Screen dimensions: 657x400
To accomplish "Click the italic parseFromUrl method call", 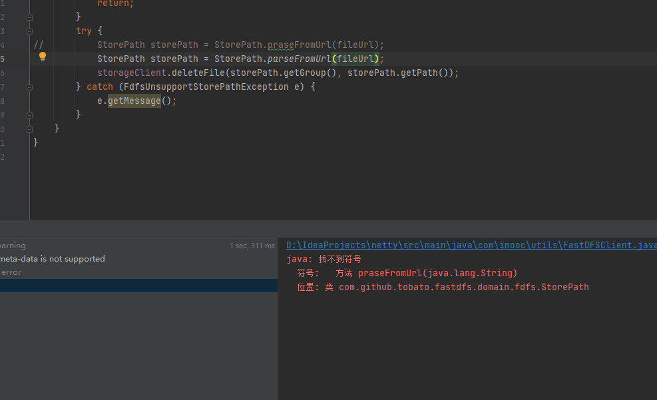I will click(x=299, y=59).
